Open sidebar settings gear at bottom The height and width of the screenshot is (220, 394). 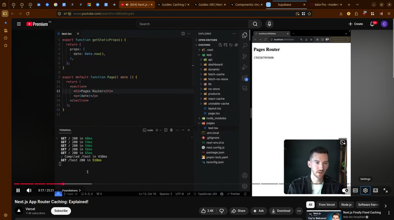(x=6, y=215)
